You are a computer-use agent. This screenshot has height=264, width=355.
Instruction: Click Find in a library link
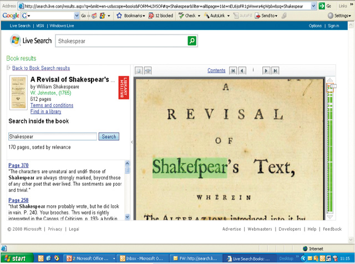tap(45, 111)
